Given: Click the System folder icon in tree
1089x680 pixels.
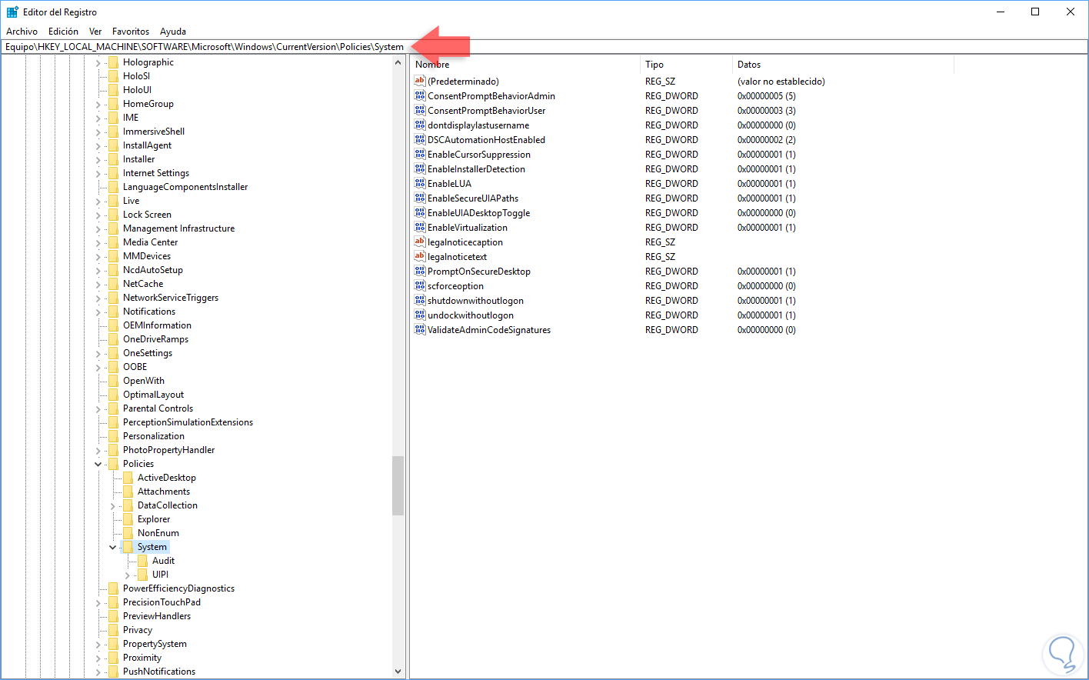Looking at the screenshot, I should click(128, 547).
